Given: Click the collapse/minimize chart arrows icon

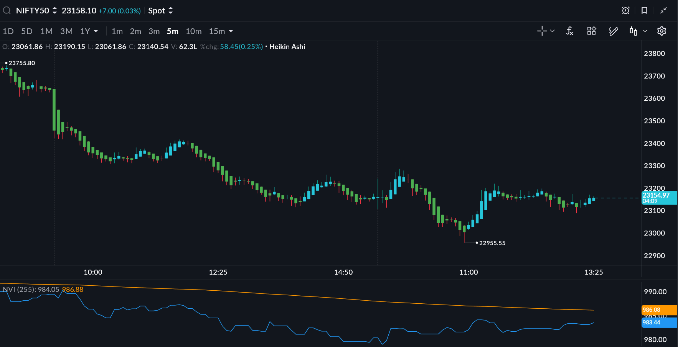Looking at the screenshot, I should click(x=663, y=10).
